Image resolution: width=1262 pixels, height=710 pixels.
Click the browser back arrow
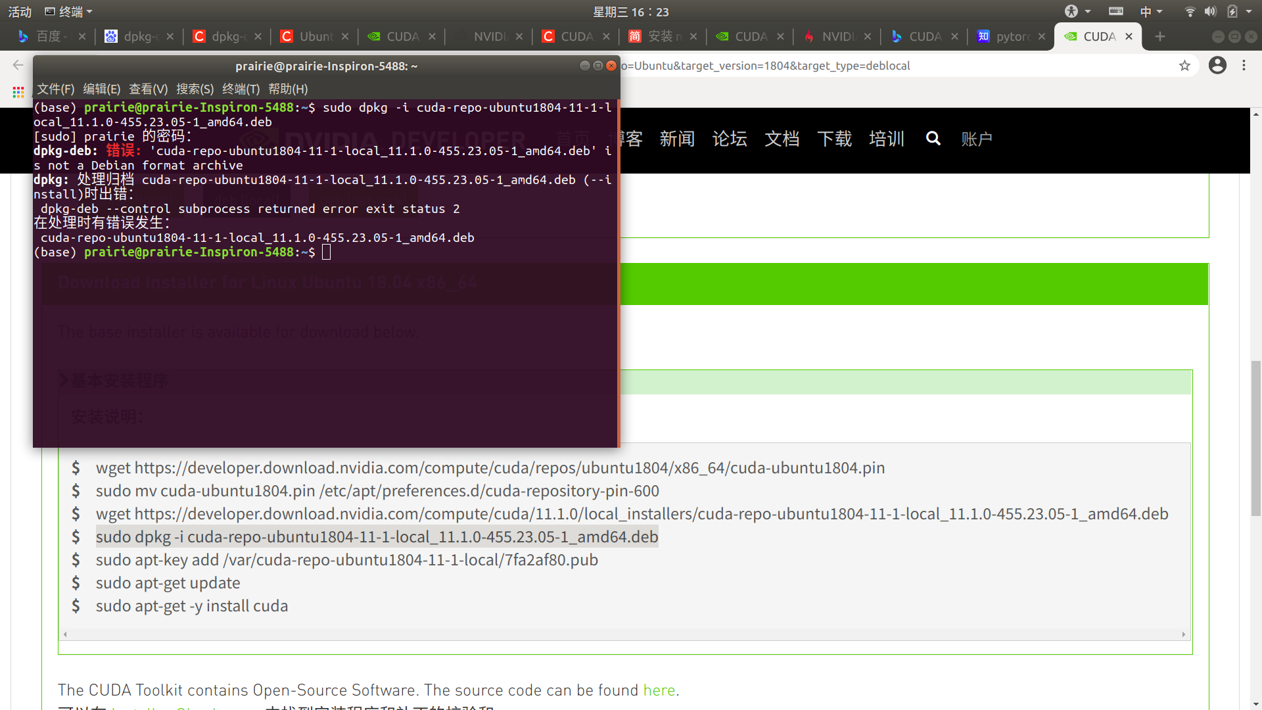[18, 65]
